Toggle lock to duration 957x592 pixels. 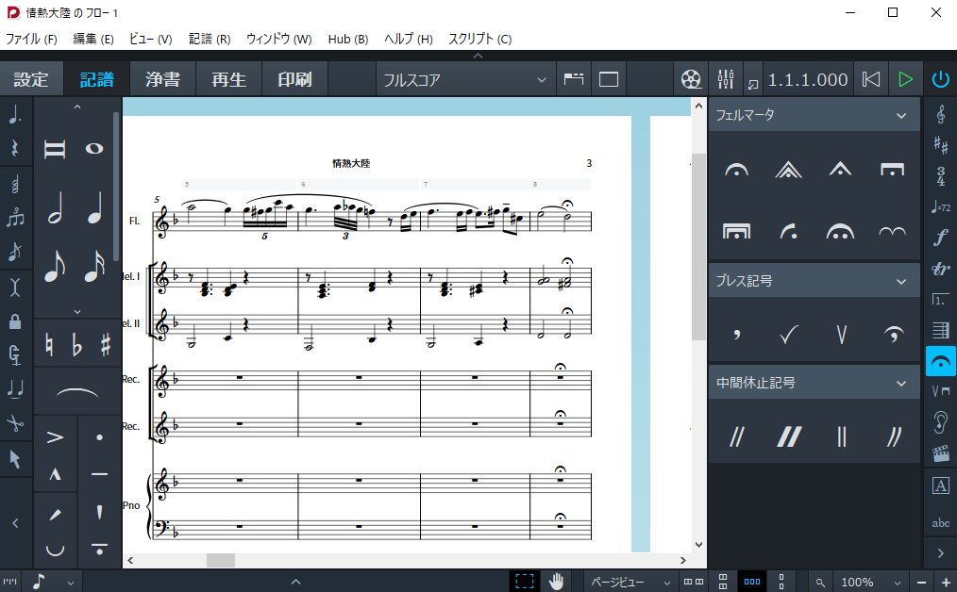15,321
